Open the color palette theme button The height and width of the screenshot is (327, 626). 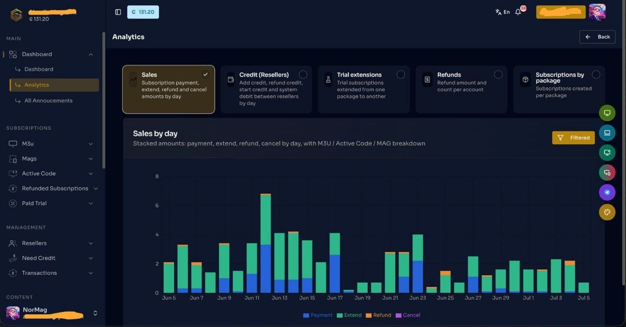click(607, 212)
